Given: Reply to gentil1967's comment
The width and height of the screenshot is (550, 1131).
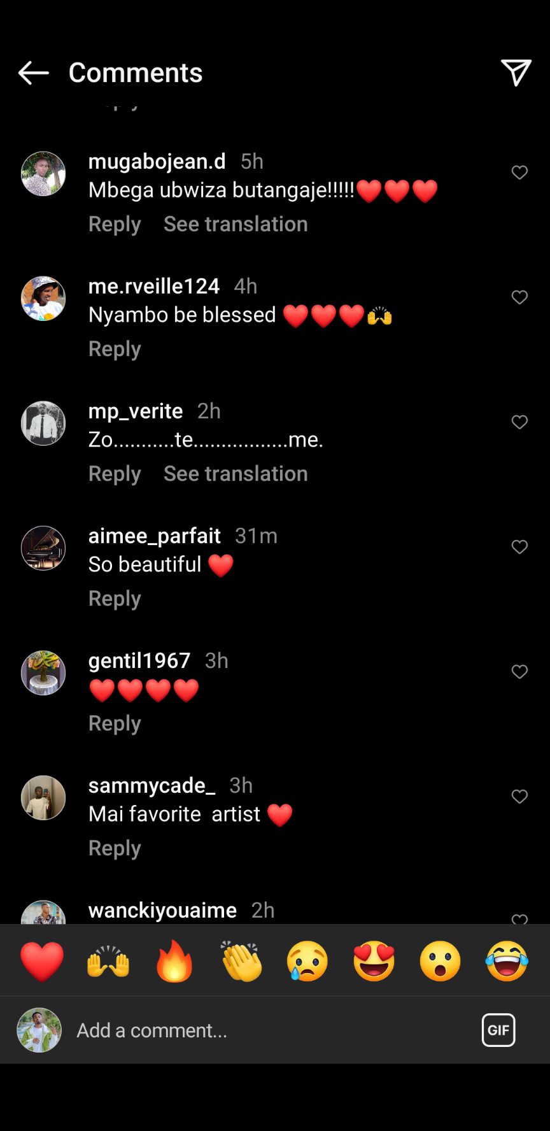Looking at the screenshot, I should [x=115, y=723].
